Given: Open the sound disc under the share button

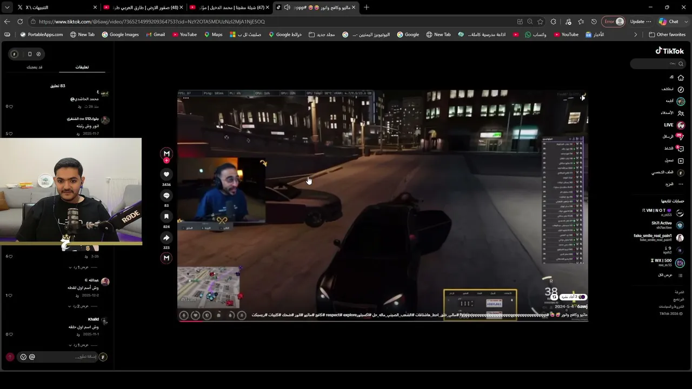Looking at the screenshot, I should click(167, 258).
